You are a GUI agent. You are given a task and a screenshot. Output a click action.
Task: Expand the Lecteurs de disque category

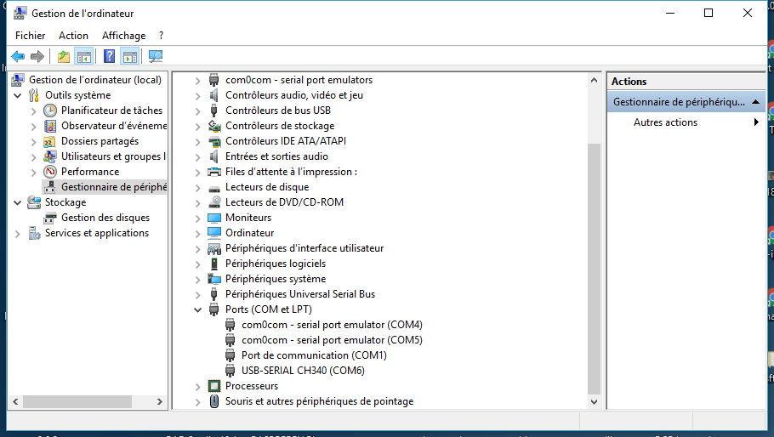[x=198, y=187]
